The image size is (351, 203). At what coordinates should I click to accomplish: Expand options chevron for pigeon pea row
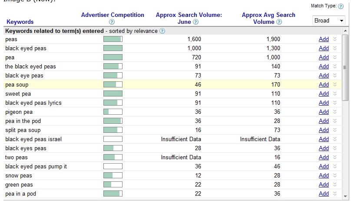coord(334,112)
